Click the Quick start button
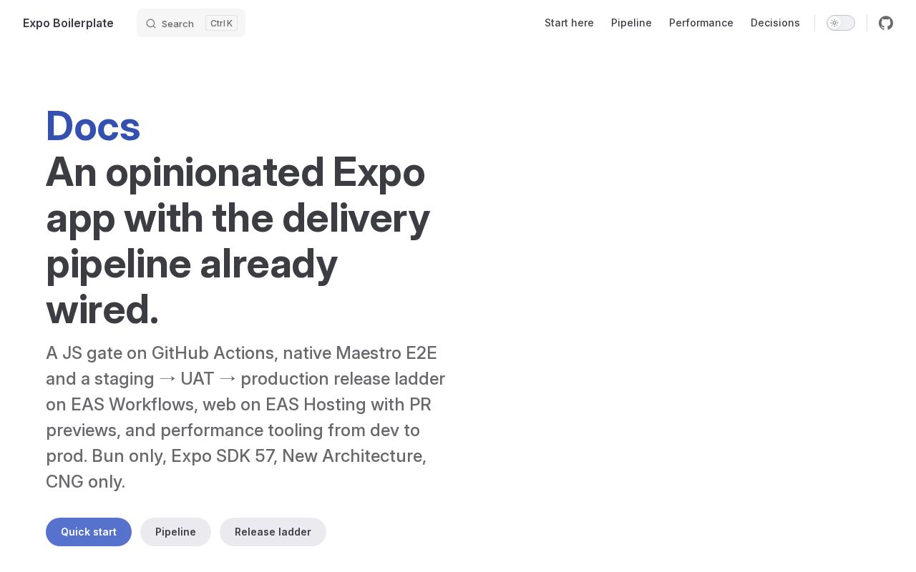 (89, 532)
